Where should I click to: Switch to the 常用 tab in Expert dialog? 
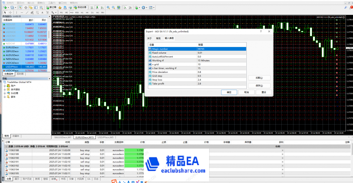158,39
